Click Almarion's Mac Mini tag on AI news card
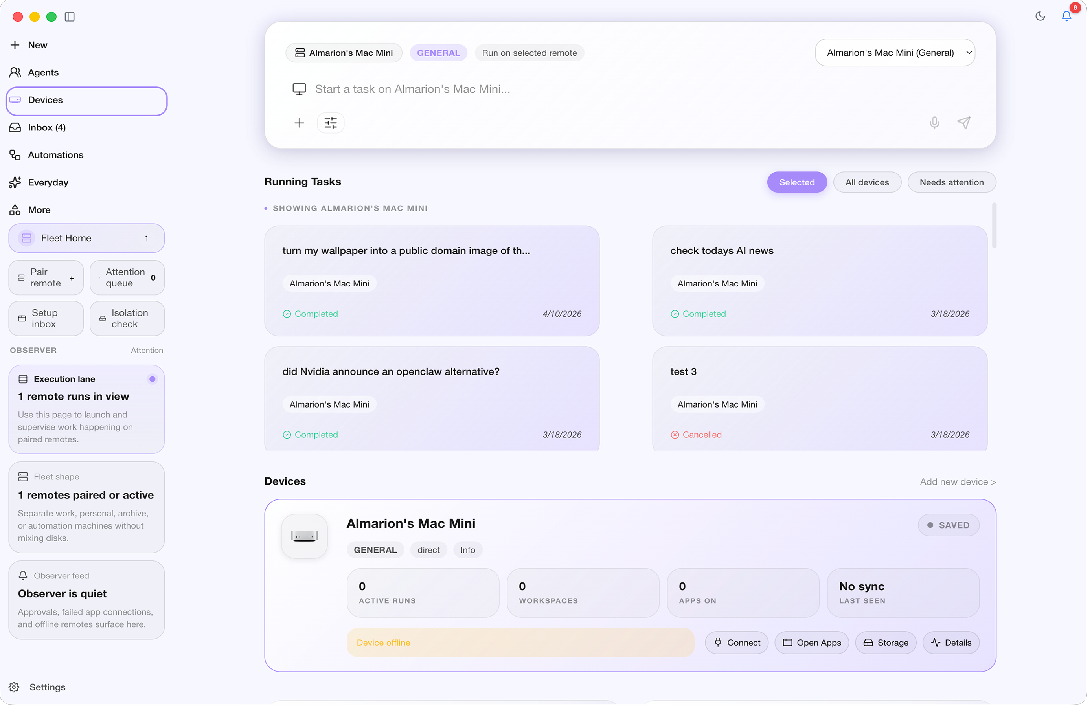Viewport: 1092px width, 705px height. click(717, 283)
